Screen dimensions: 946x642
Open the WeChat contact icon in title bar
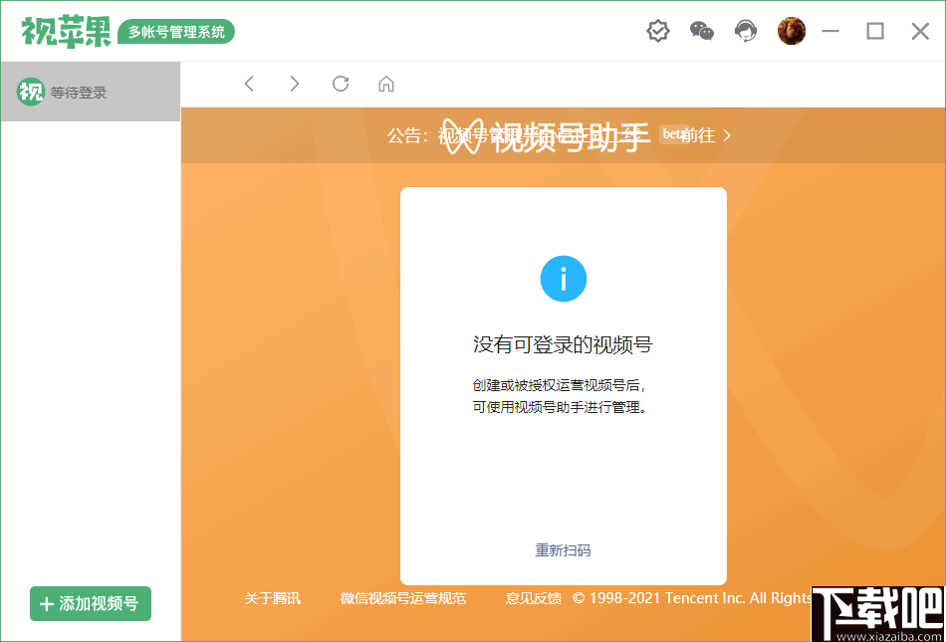point(701,31)
